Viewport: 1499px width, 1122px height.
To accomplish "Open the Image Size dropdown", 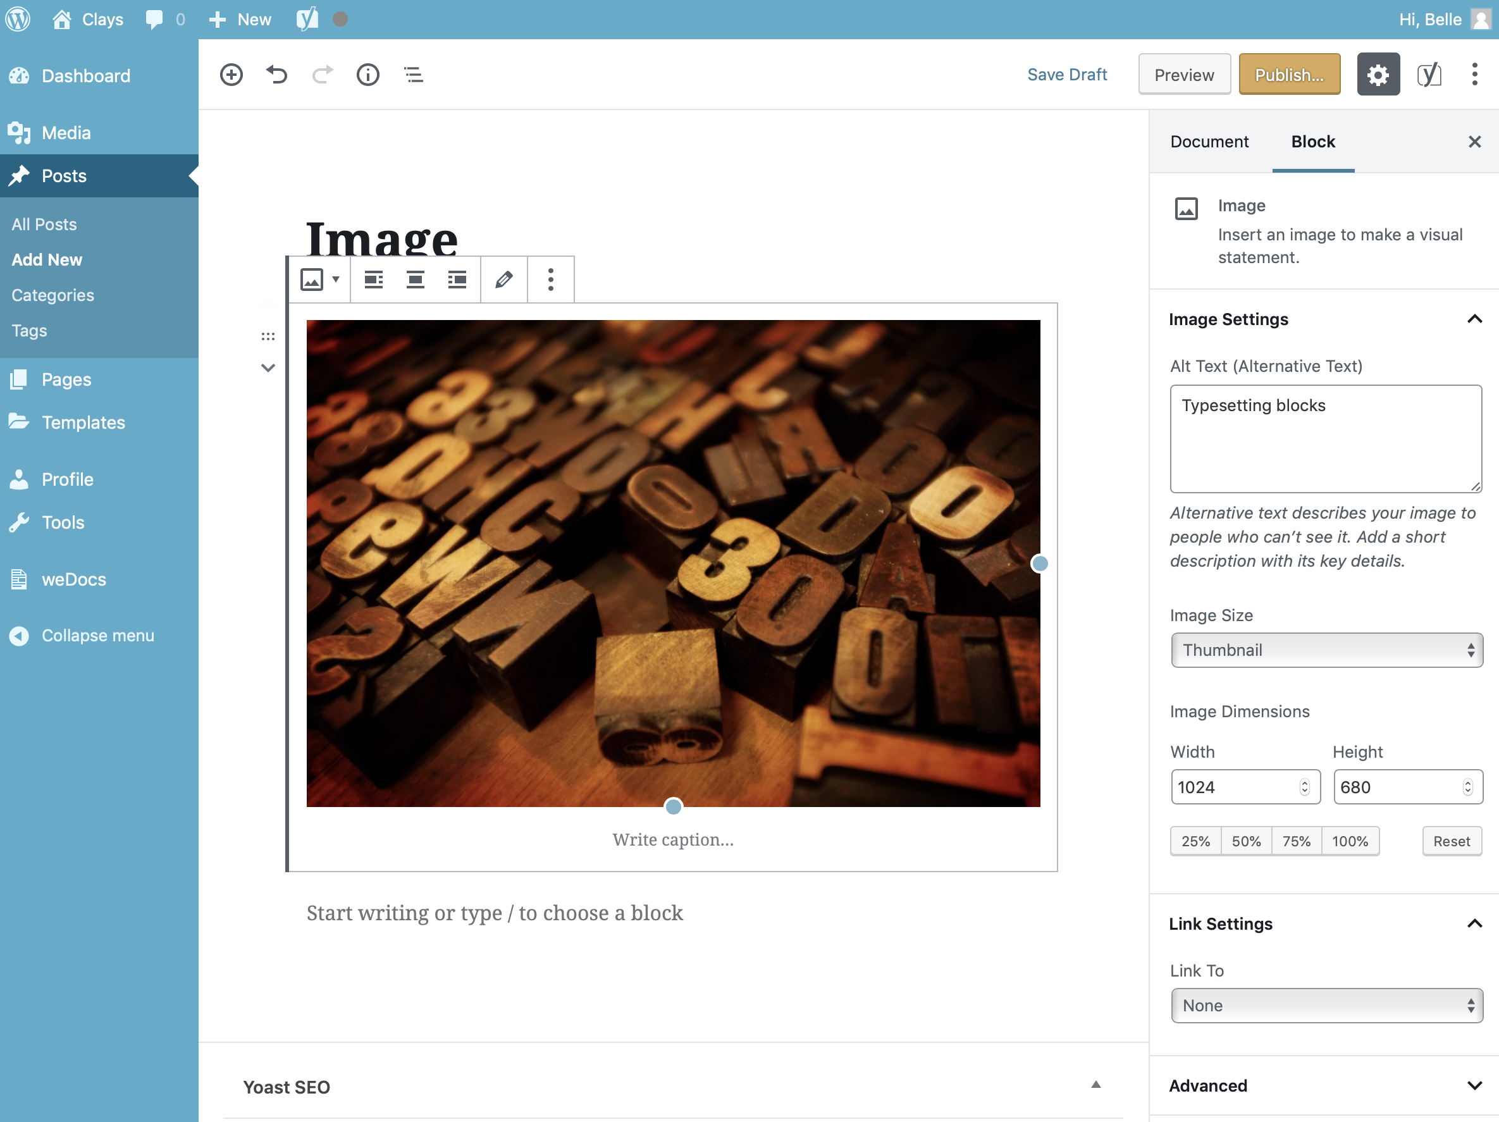I will click(x=1326, y=650).
